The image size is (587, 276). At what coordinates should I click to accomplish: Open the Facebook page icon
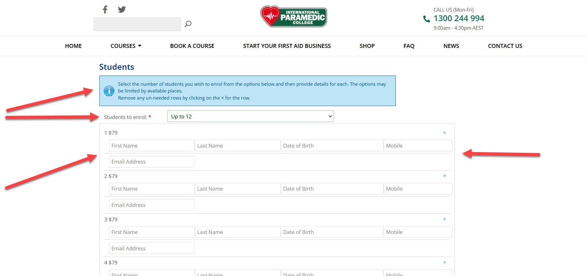pyautogui.click(x=105, y=10)
